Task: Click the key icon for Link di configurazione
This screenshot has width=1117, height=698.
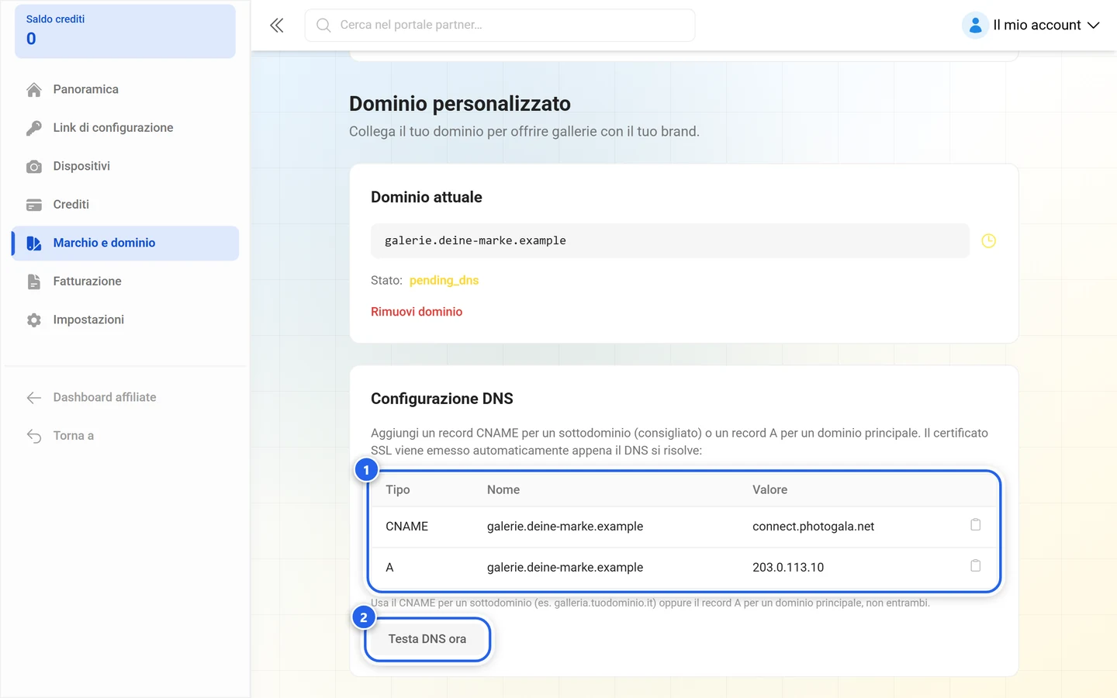Action: 34,128
